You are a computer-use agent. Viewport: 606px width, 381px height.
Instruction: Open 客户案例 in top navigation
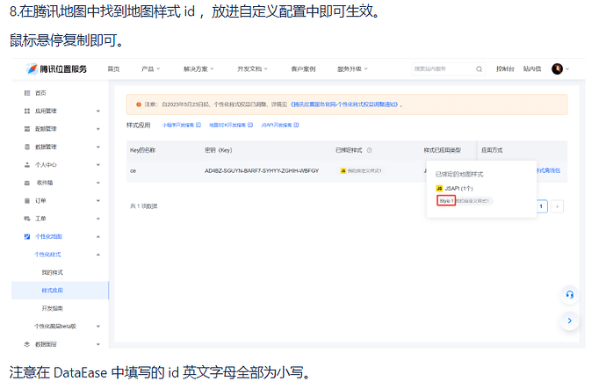pyautogui.click(x=303, y=69)
